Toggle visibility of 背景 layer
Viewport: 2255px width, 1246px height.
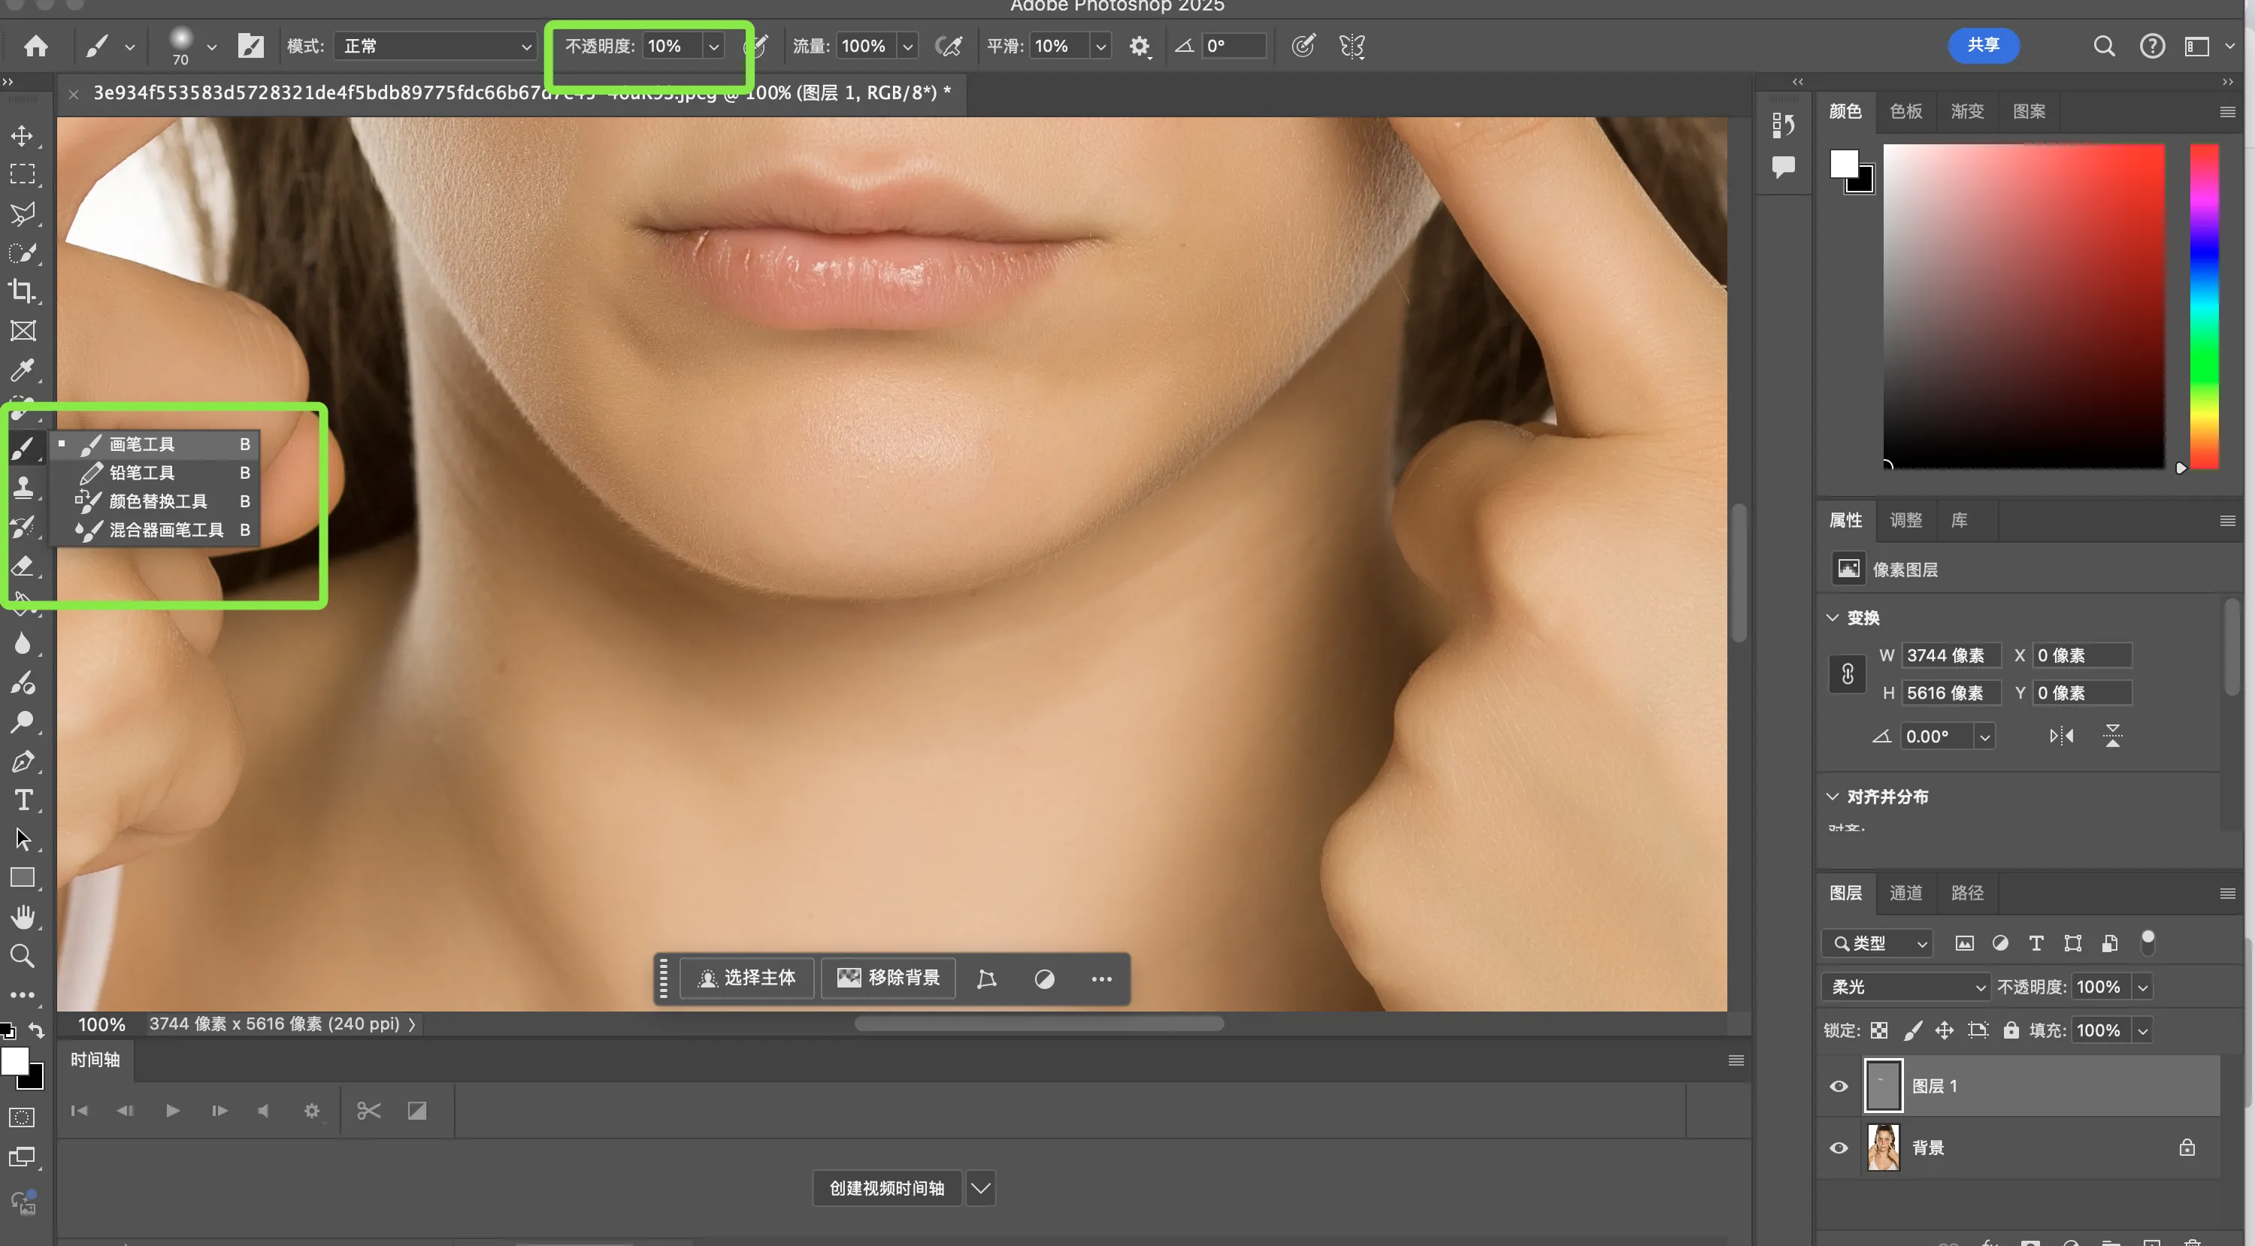click(1839, 1147)
